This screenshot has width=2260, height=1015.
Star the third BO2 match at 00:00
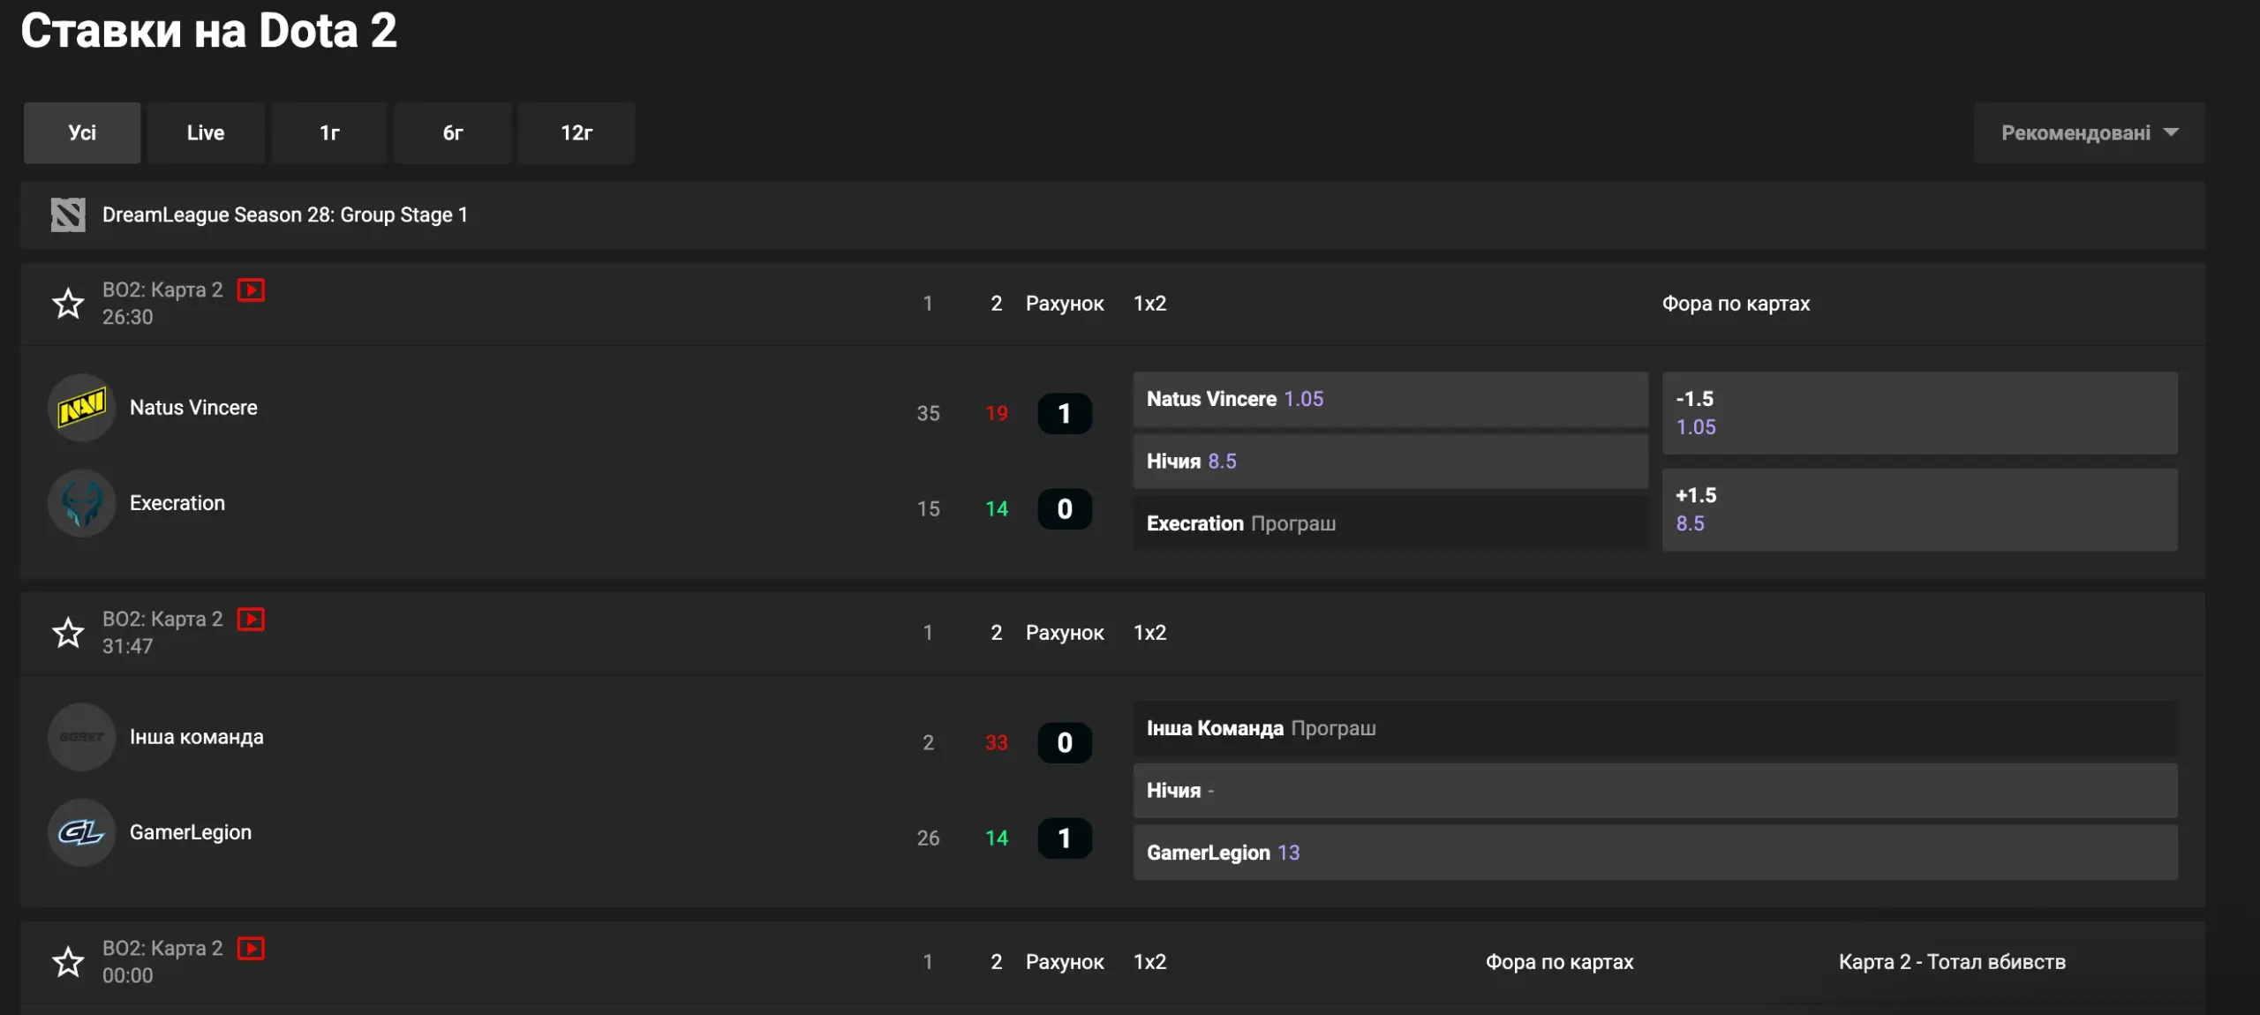(68, 962)
